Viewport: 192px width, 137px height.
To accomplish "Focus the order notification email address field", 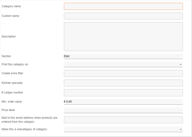I will (x=123, y=120).
